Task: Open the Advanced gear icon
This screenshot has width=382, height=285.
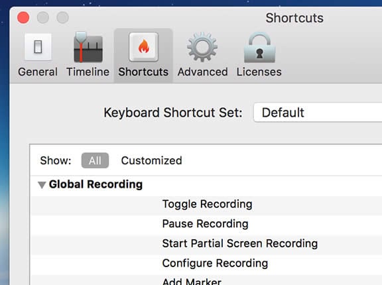Action: tap(202, 47)
